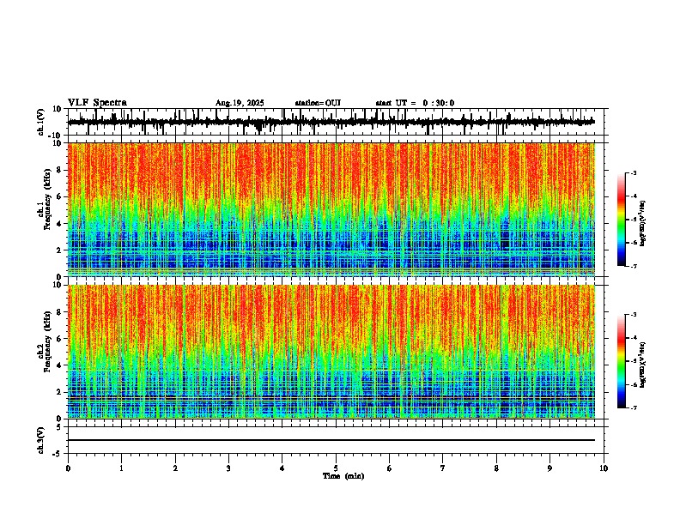This screenshot has height=525, width=680.
Task: Click the "-3" label on ch.1 color scale
Action: coord(634,173)
